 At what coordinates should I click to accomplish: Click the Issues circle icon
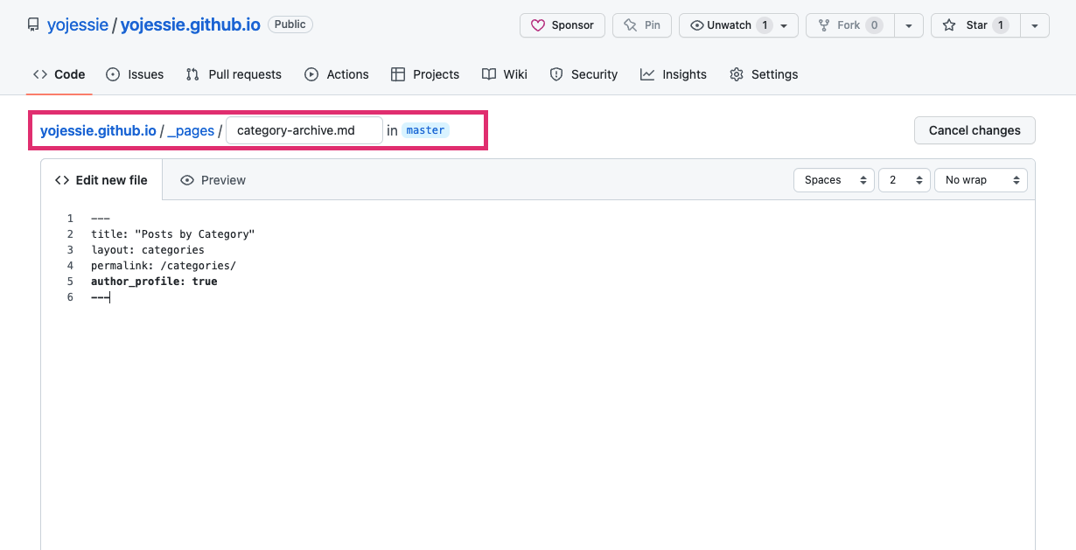pyautogui.click(x=113, y=74)
